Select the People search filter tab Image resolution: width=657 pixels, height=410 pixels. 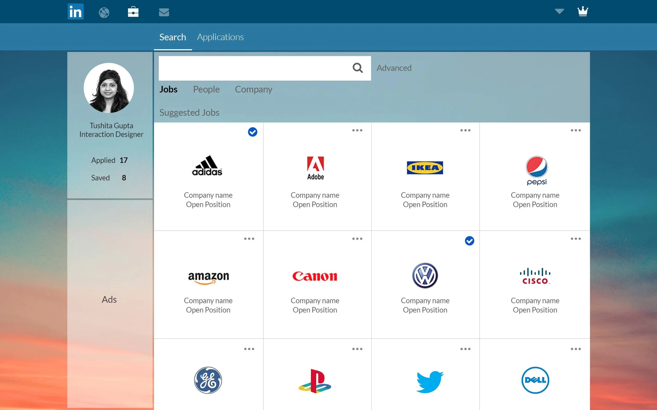pyautogui.click(x=206, y=89)
